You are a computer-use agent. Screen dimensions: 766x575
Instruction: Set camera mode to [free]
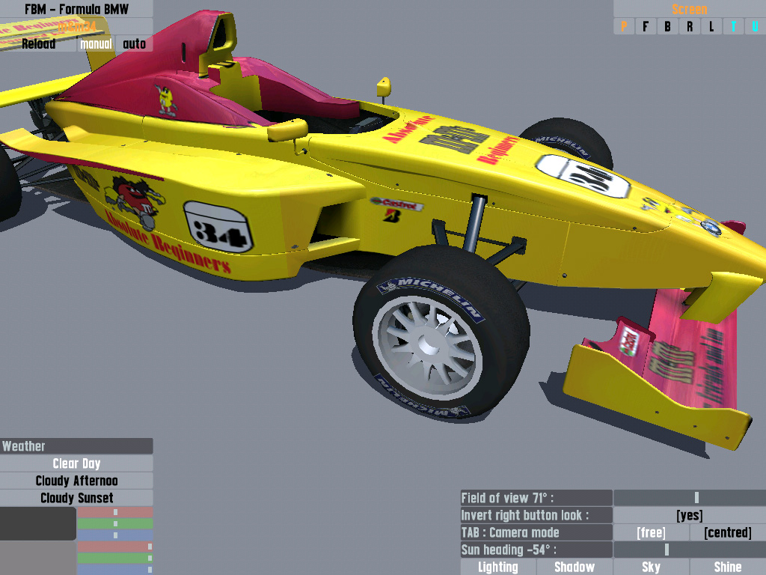652,532
